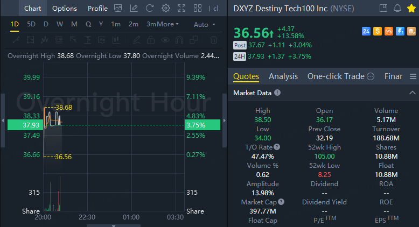The height and width of the screenshot is (227, 419).
Task: Click the layer order overlapping squares icon
Action: tap(194, 40)
